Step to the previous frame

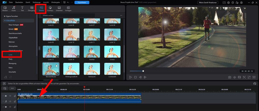click(140, 77)
